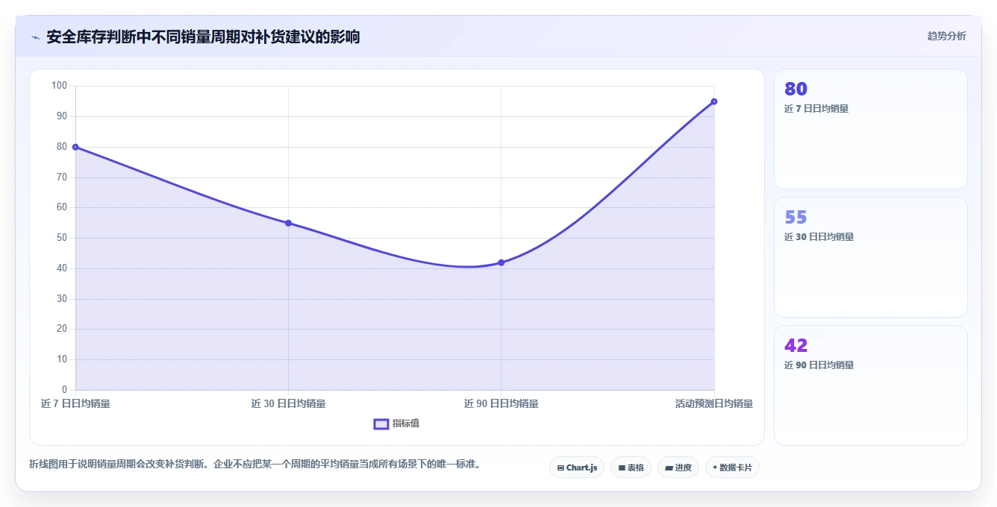The height and width of the screenshot is (507, 997).
Task: Click the icon in the 数据卡片 tag
Action: [715, 467]
